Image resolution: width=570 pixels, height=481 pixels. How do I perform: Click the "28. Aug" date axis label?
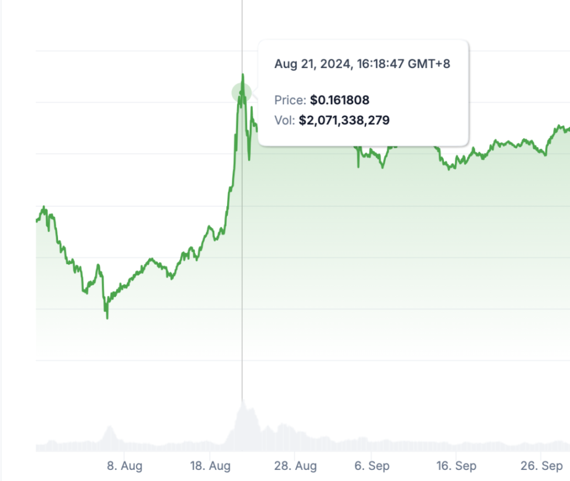coord(296,466)
